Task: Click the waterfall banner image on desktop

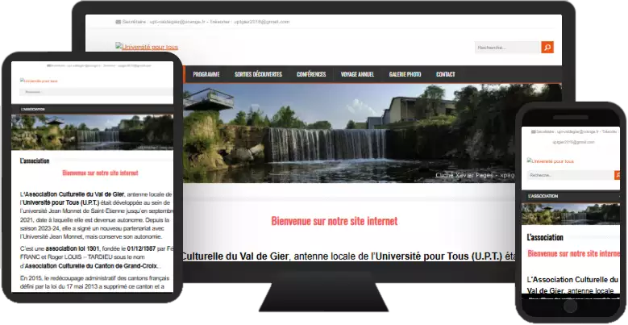Action: click(x=348, y=133)
